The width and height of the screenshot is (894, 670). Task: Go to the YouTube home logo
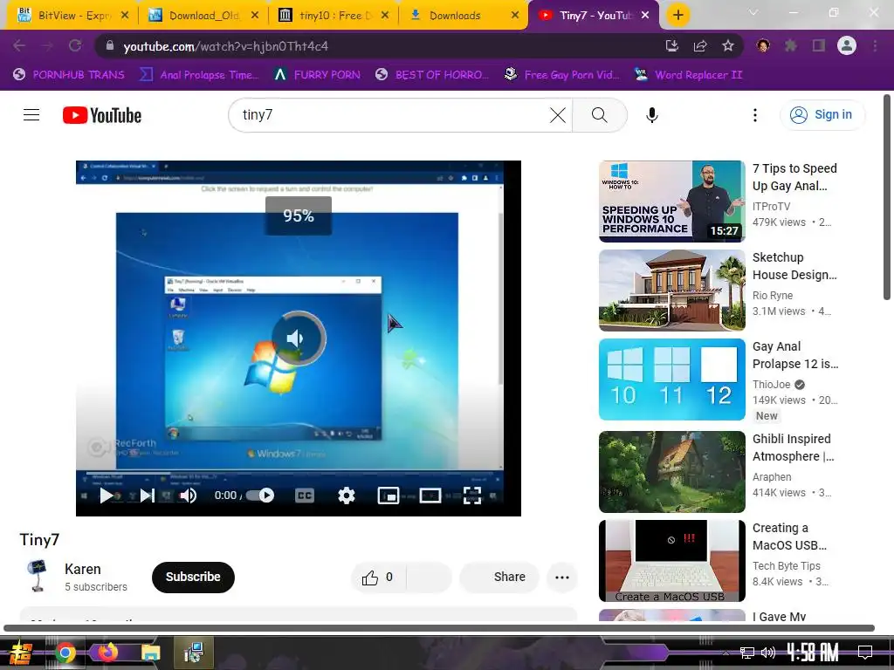click(x=102, y=115)
